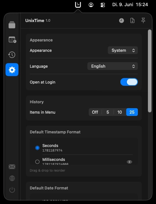Open the Appearance System dropdown
The height and width of the screenshot is (204, 156).
(x=123, y=50)
